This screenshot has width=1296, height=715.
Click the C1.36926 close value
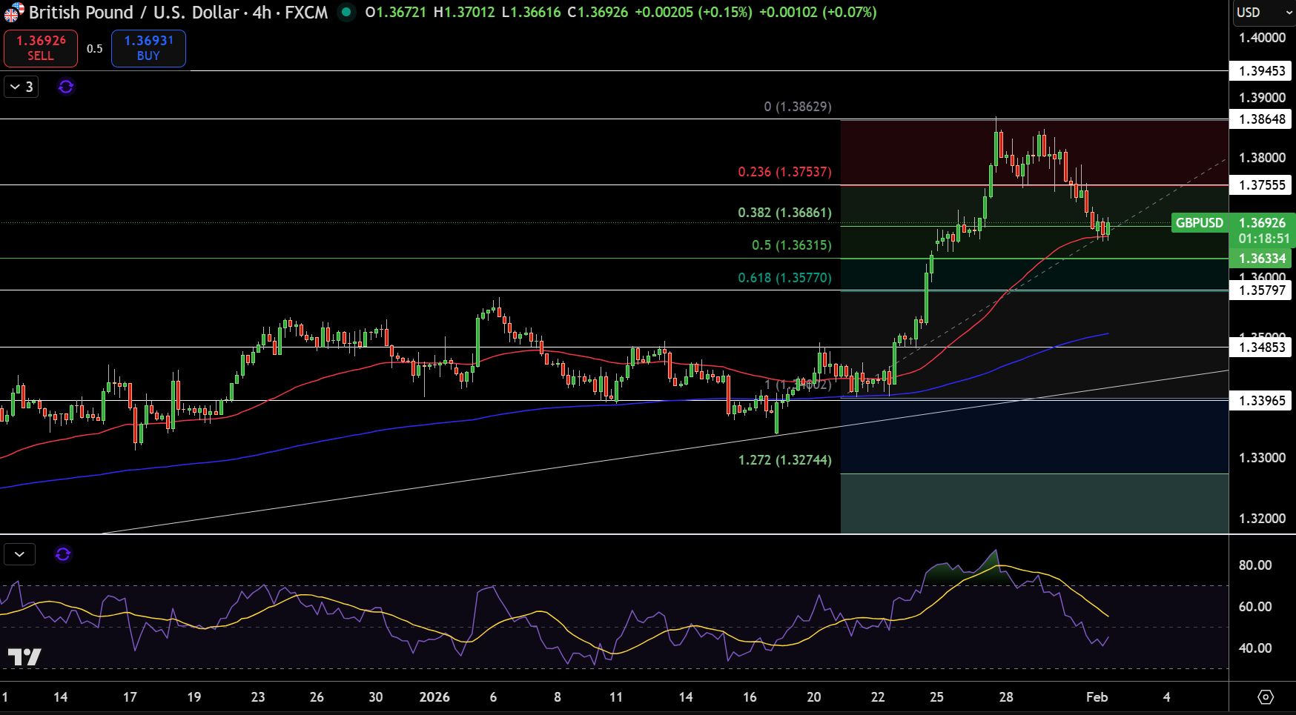[x=598, y=13]
